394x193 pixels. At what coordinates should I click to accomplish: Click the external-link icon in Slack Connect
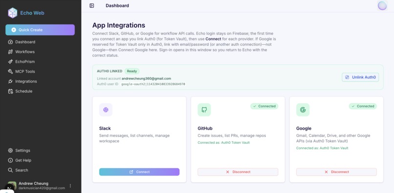tap(131, 172)
